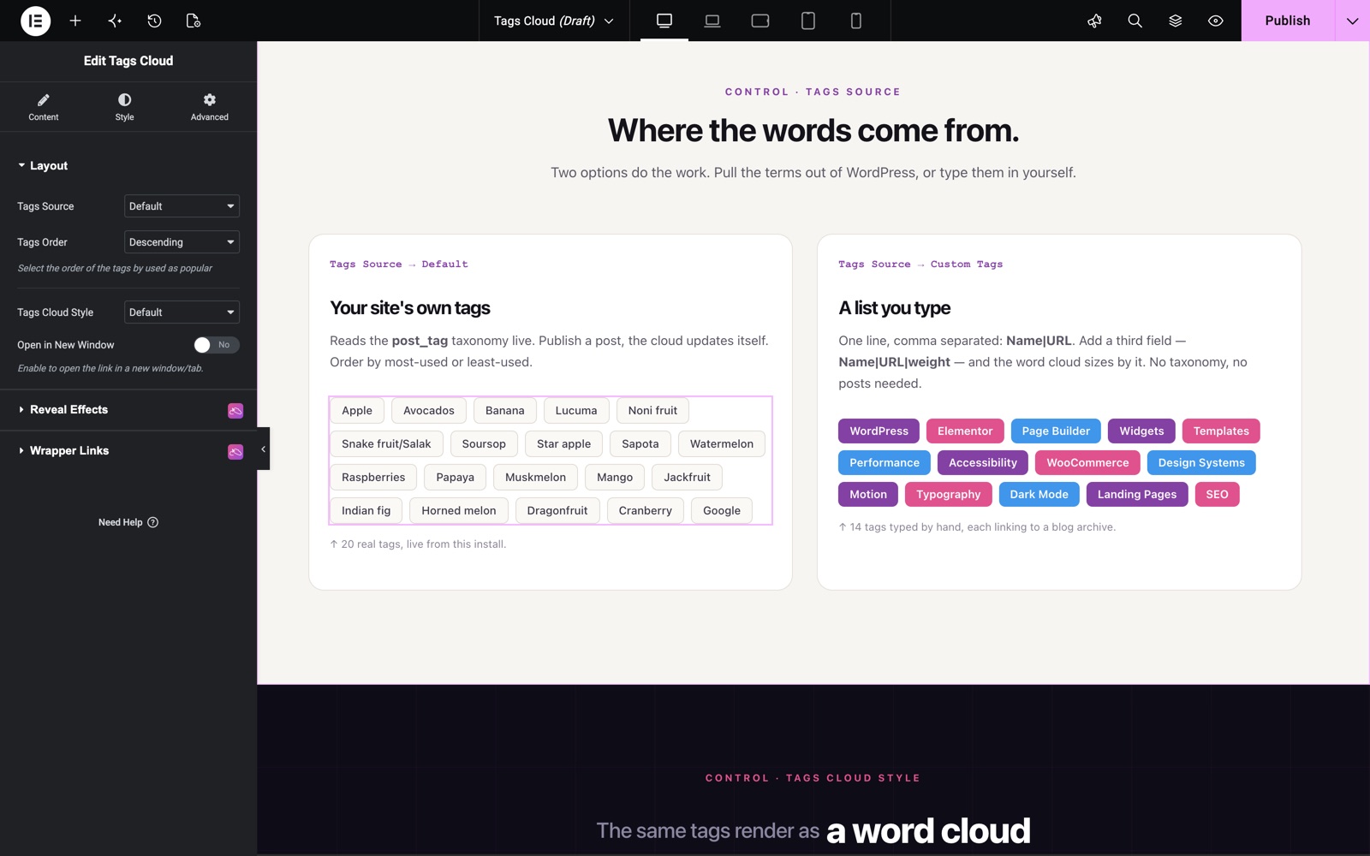Screen dimensions: 1370x856
Task: Switch to the Style tab
Action: (124, 107)
